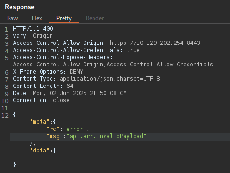Click the Content-Type application/json header line
Image resolution: width=230 pixels, height=173 pixels.
[x=86, y=79]
